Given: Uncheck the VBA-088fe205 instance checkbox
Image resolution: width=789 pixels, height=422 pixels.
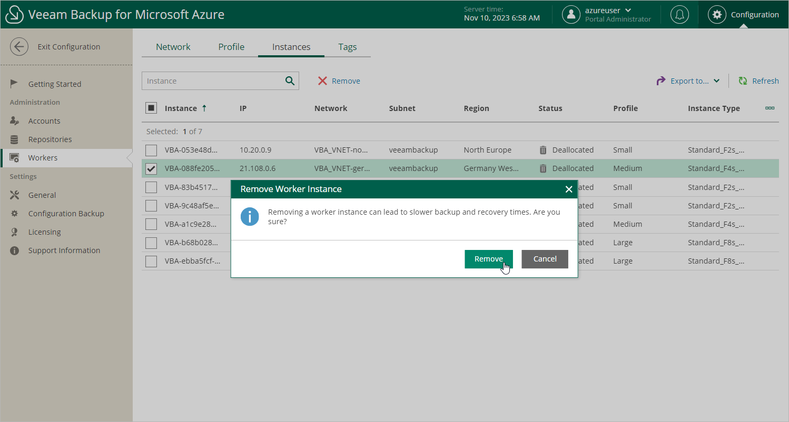Looking at the screenshot, I should (151, 168).
